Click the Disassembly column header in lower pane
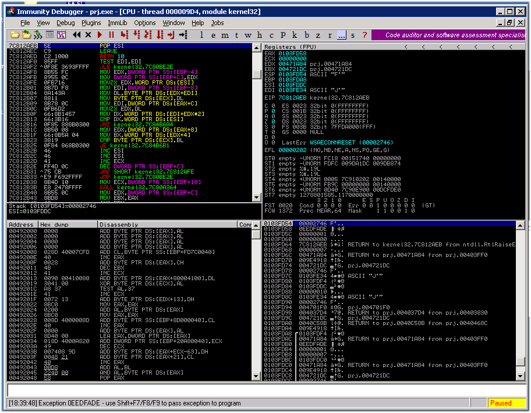 (x=168, y=224)
